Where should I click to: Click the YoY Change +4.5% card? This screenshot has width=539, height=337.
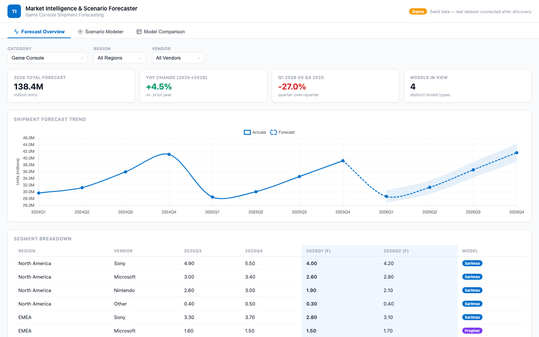coord(203,86)
